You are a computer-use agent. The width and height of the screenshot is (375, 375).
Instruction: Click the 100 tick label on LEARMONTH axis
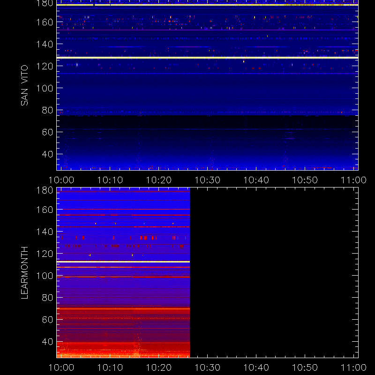(45, 276)
